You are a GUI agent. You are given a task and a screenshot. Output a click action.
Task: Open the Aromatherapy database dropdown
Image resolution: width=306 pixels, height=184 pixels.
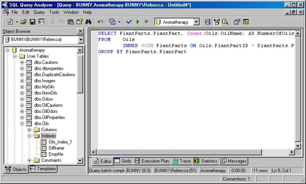click(196, 22)
